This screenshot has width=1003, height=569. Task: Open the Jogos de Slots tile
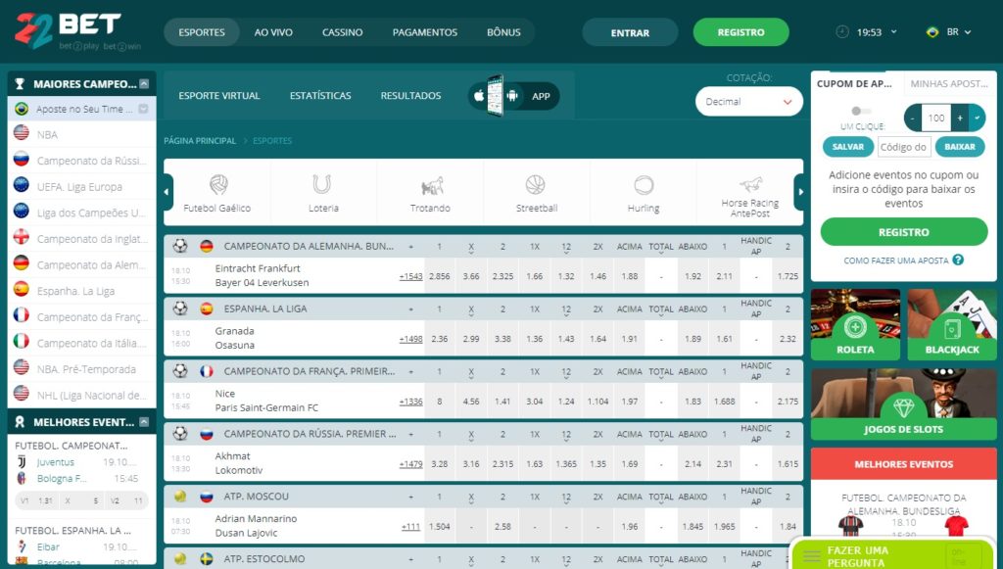(x=903, y=404)
